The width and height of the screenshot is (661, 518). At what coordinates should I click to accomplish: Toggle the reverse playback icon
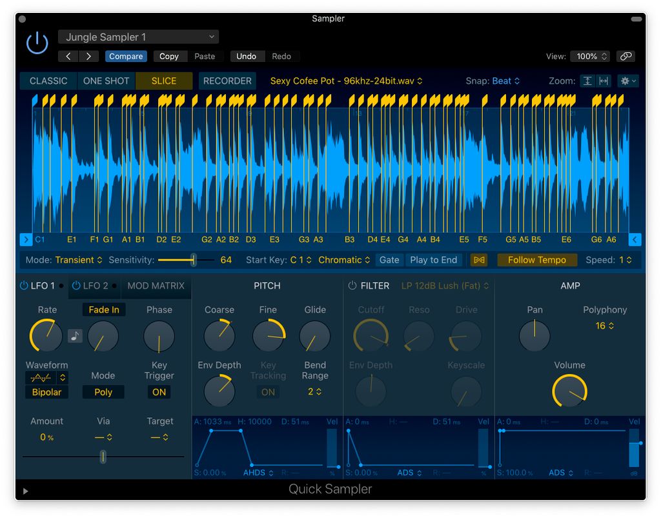[x=479, y=260]
